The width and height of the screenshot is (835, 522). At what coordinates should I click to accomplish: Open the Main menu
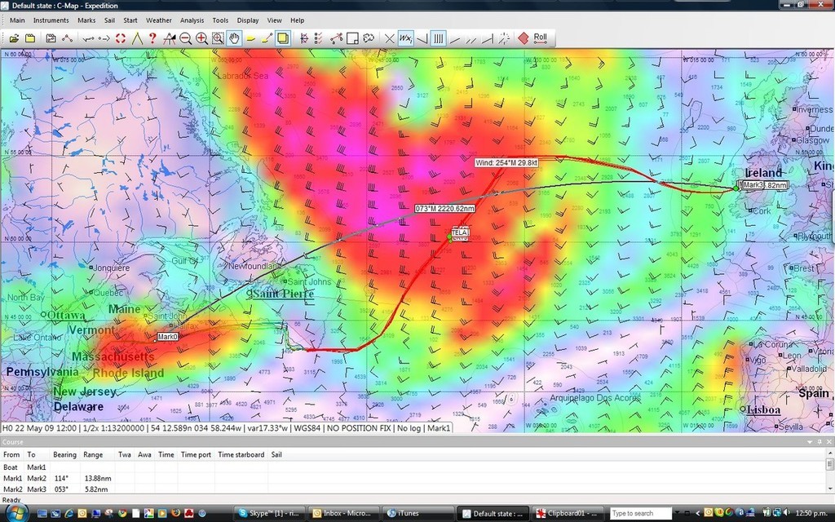(17, 20)
